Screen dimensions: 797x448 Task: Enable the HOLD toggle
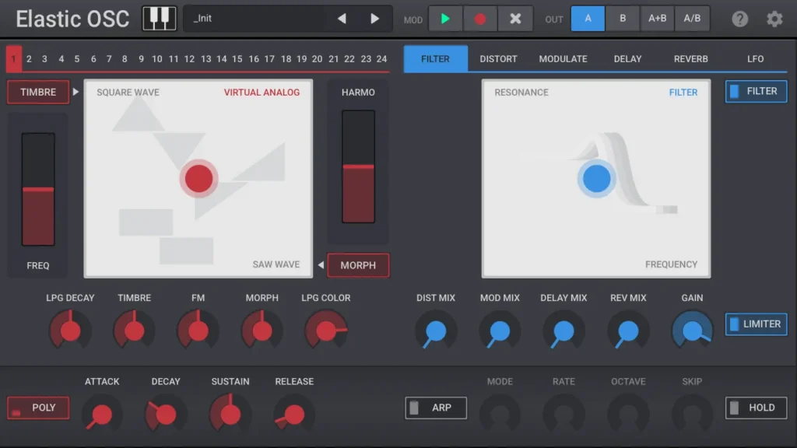coord(756,408)
